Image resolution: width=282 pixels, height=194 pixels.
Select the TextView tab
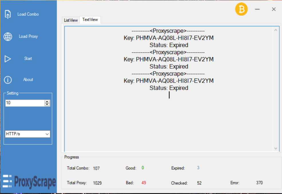90,19
